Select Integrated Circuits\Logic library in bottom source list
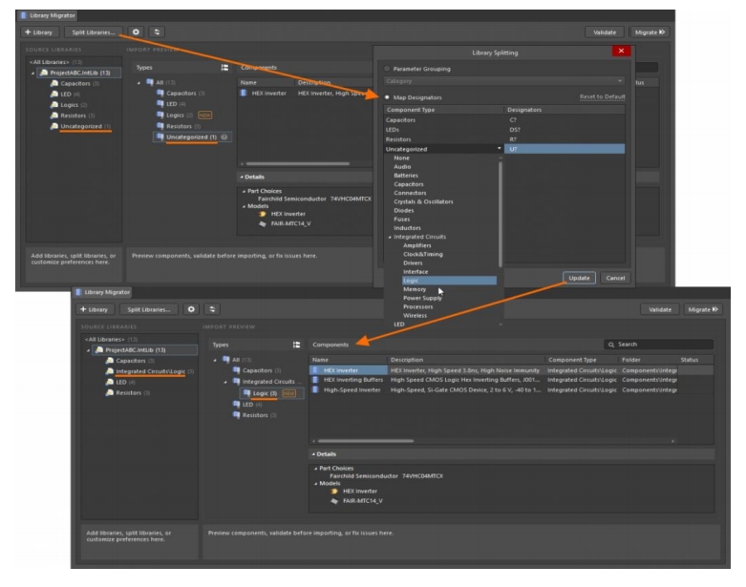 (150, 371)
